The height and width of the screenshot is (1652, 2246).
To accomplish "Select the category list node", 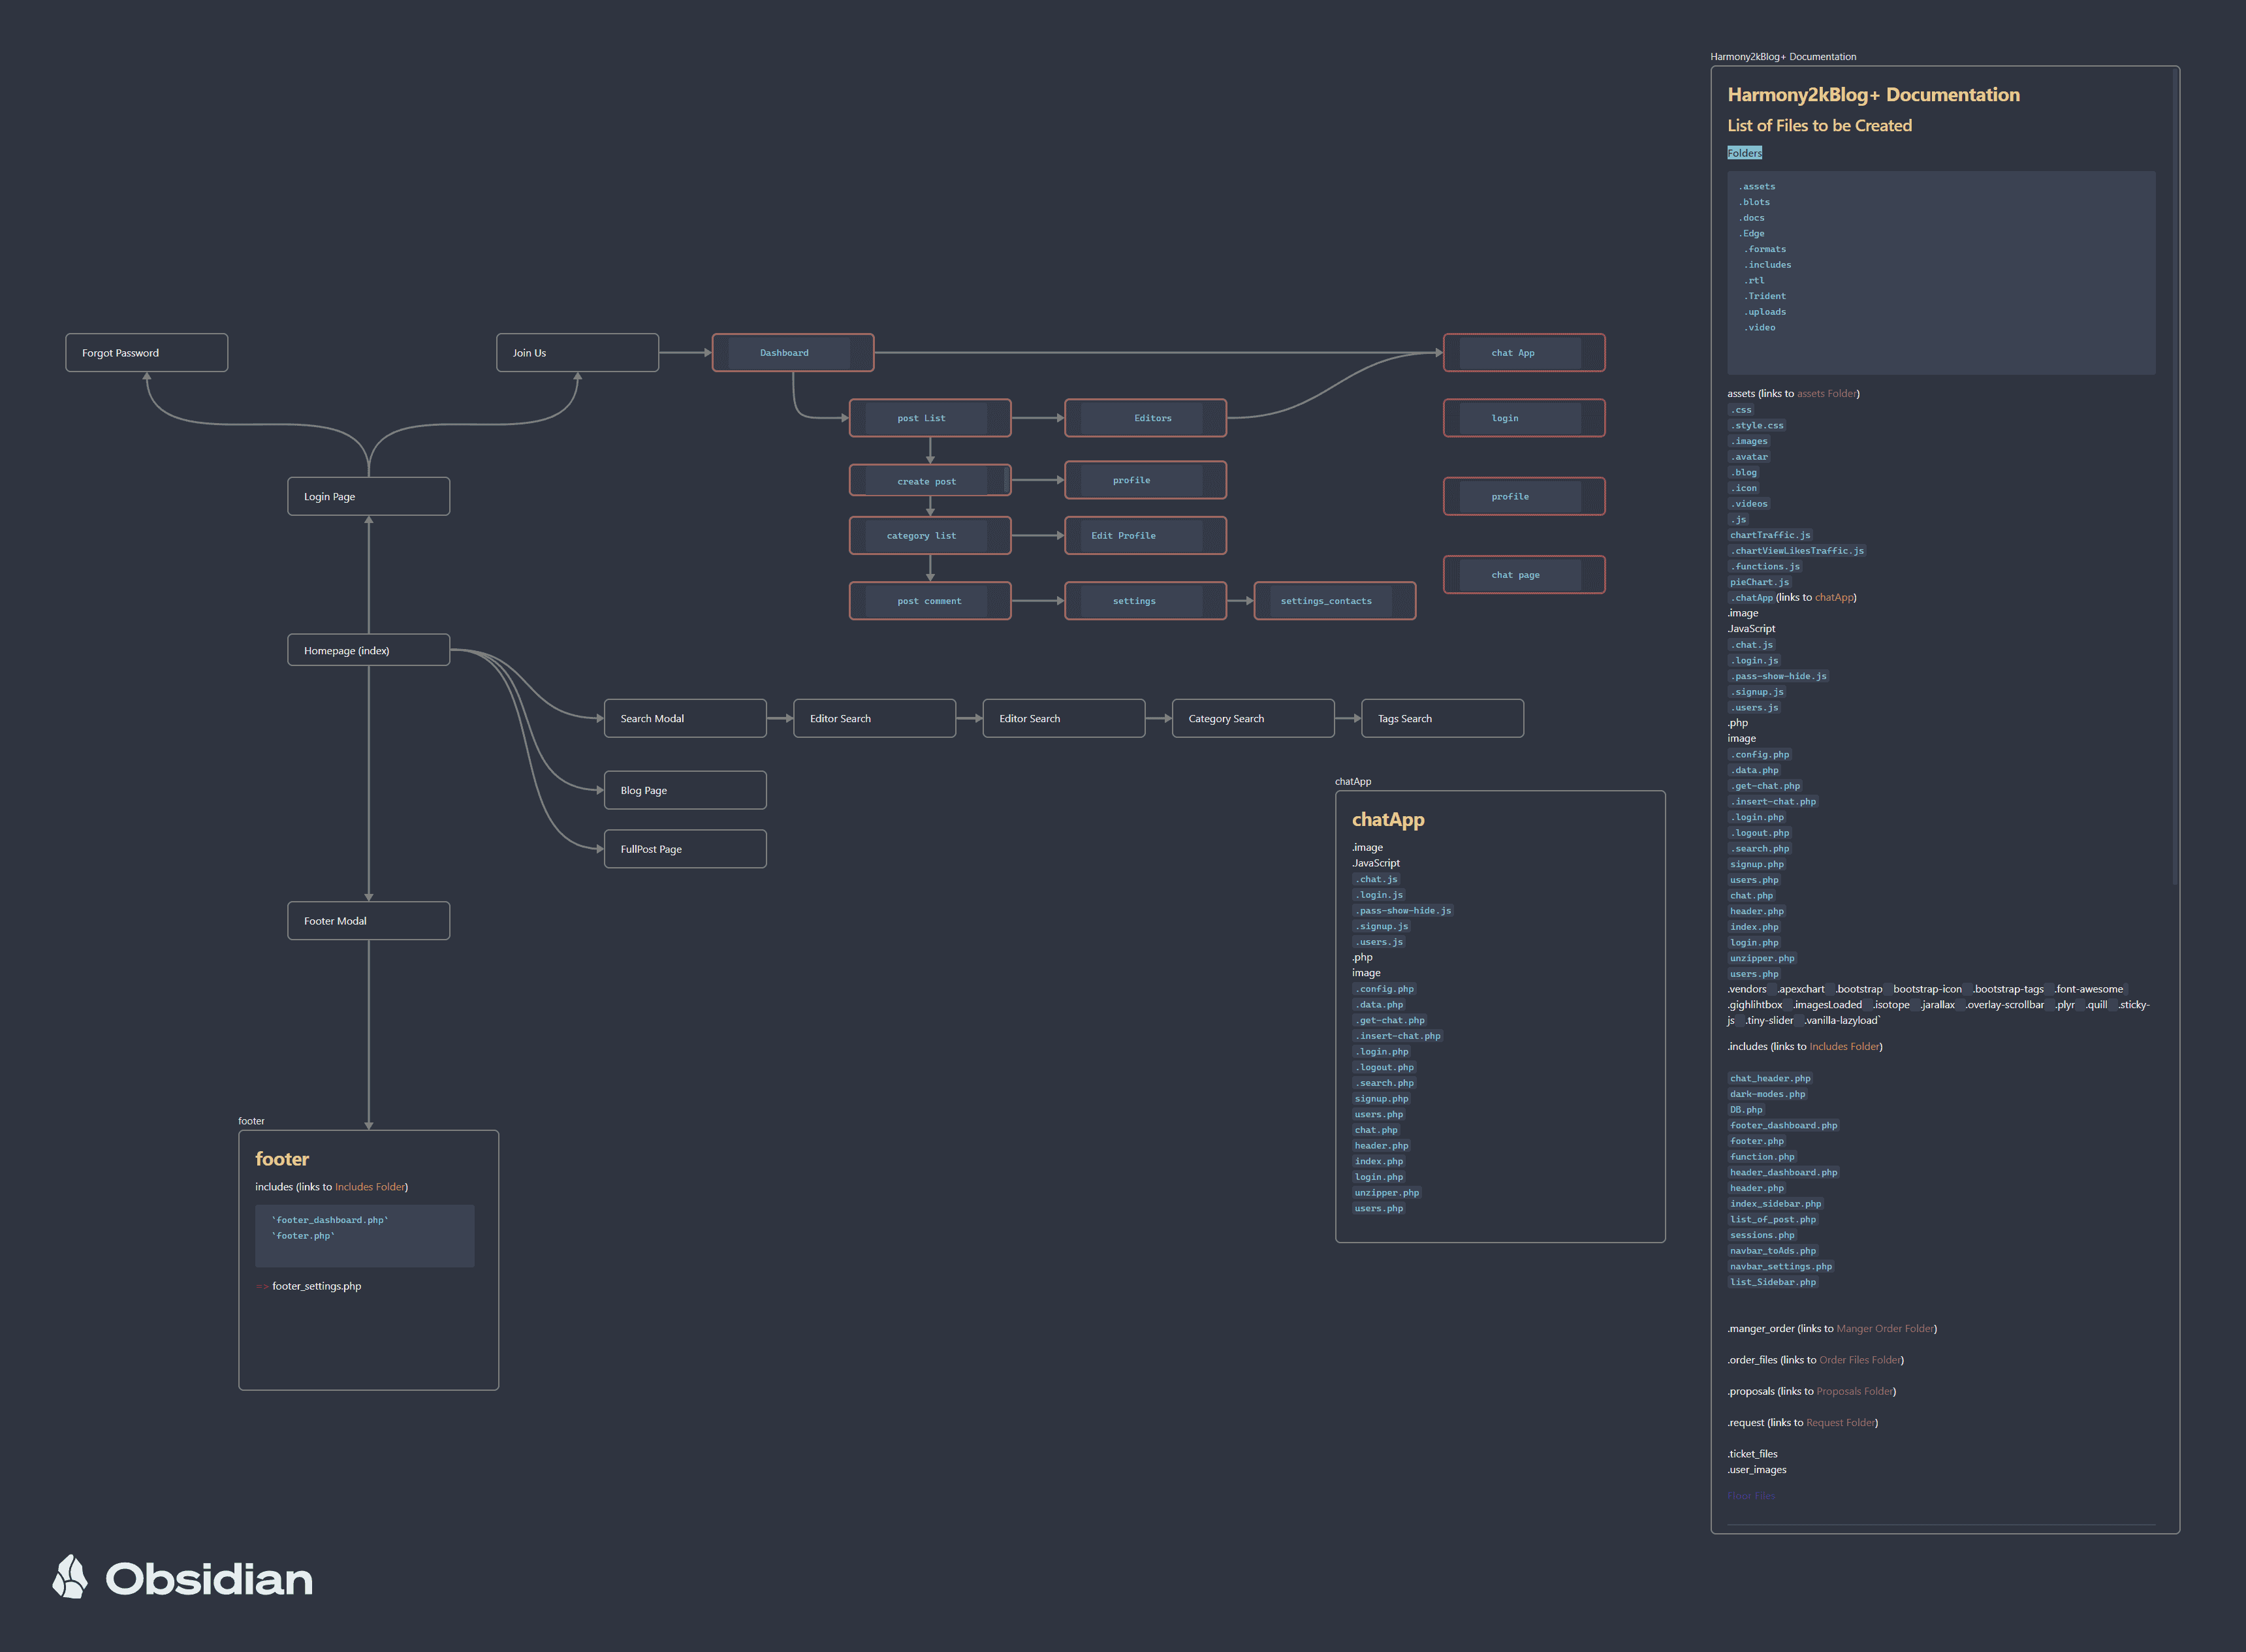I will pos(930,536).
